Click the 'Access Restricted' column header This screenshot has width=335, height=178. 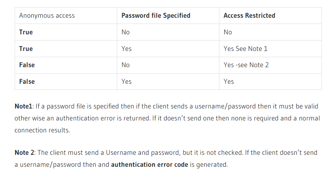[x=249, y=16]
